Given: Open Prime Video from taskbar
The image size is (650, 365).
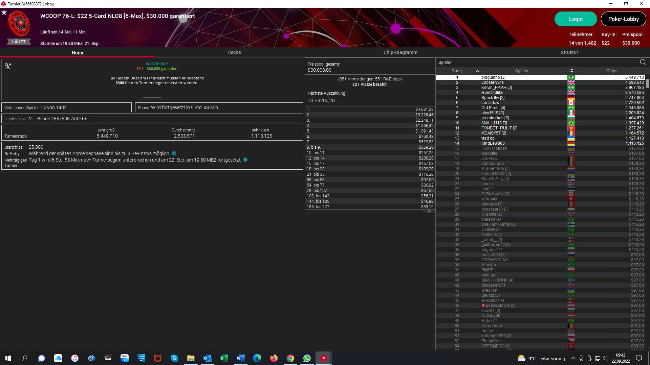Looking at the screenshot, I should (x=141, y=358).
